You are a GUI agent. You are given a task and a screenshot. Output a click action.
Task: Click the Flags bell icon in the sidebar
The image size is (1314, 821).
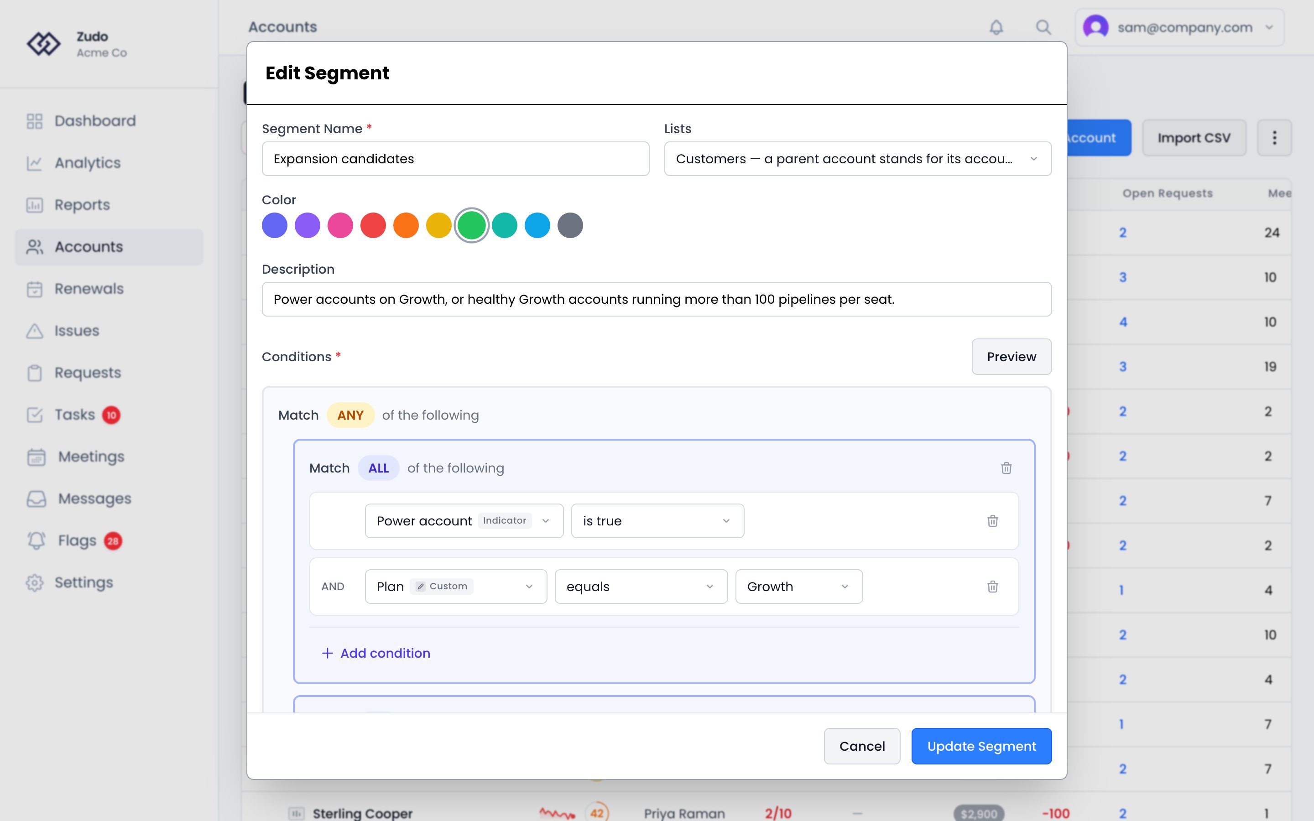(36, 541)
